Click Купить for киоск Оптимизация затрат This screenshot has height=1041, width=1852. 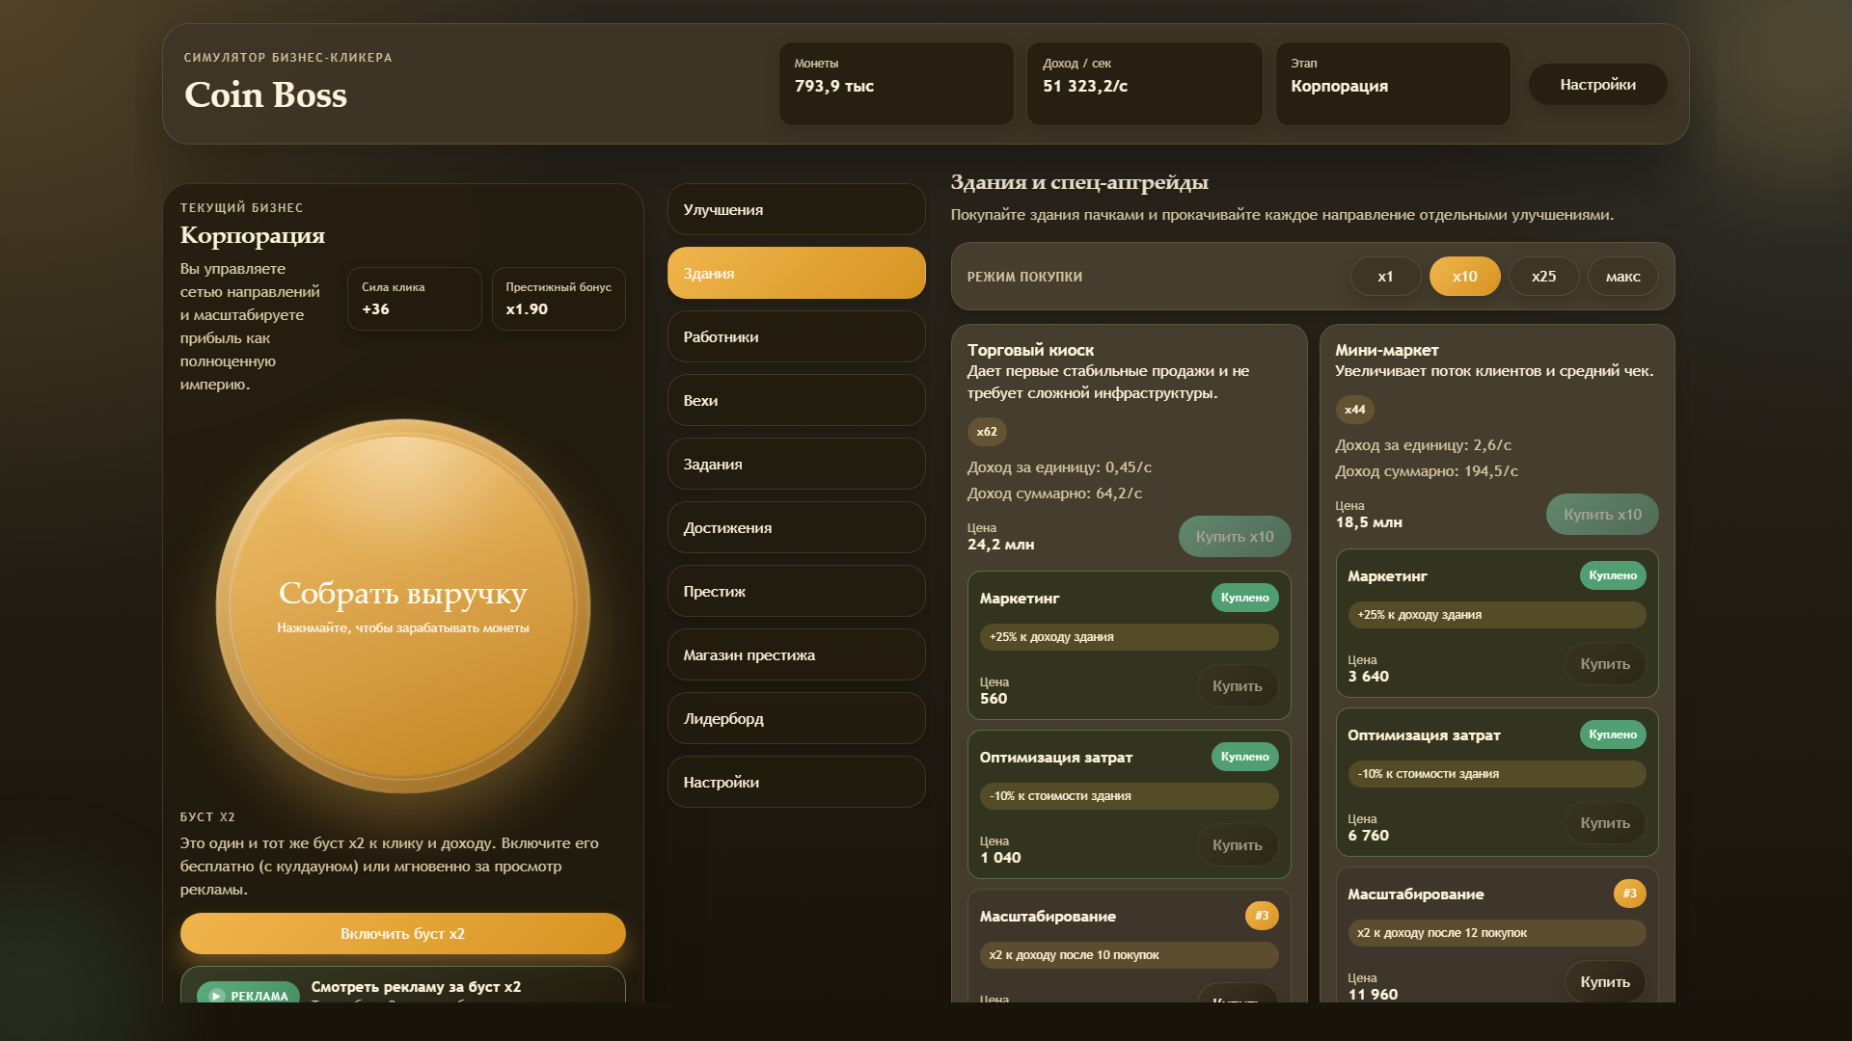coord(1238,845)
